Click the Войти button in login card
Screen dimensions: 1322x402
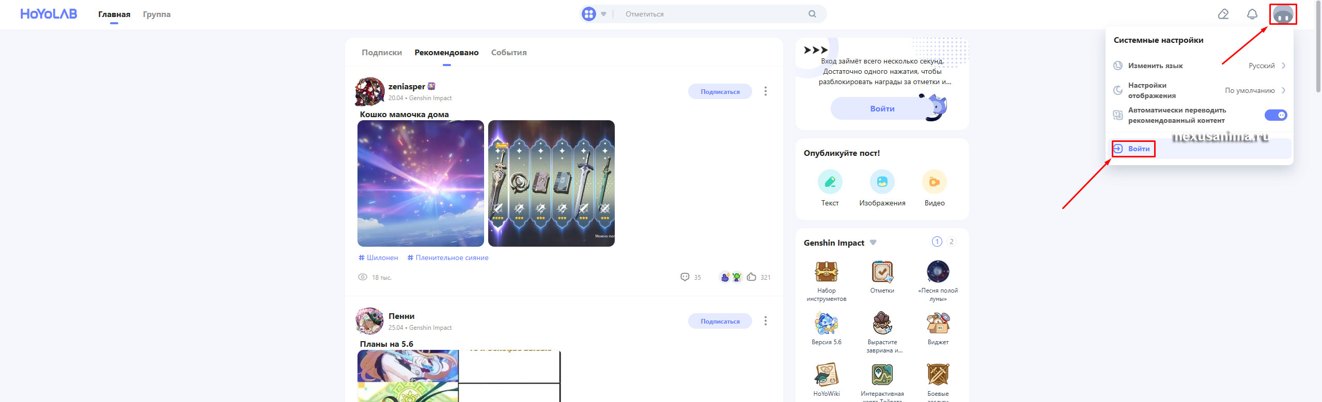tap(882, 109)
